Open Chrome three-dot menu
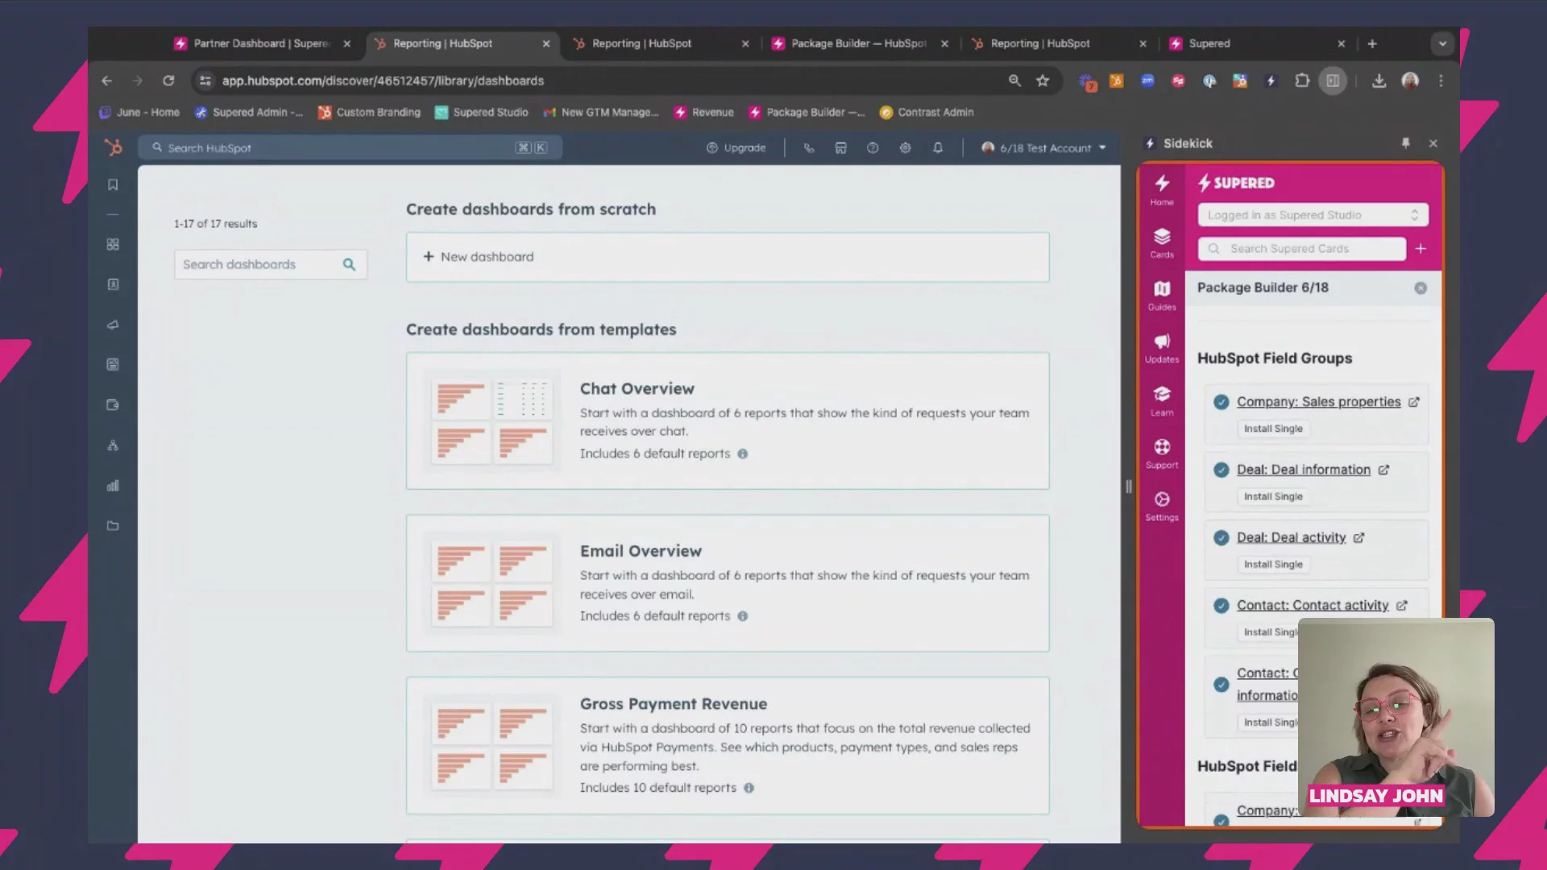The height and width of the screenshot is (870, 1547). pos(1441,81)
